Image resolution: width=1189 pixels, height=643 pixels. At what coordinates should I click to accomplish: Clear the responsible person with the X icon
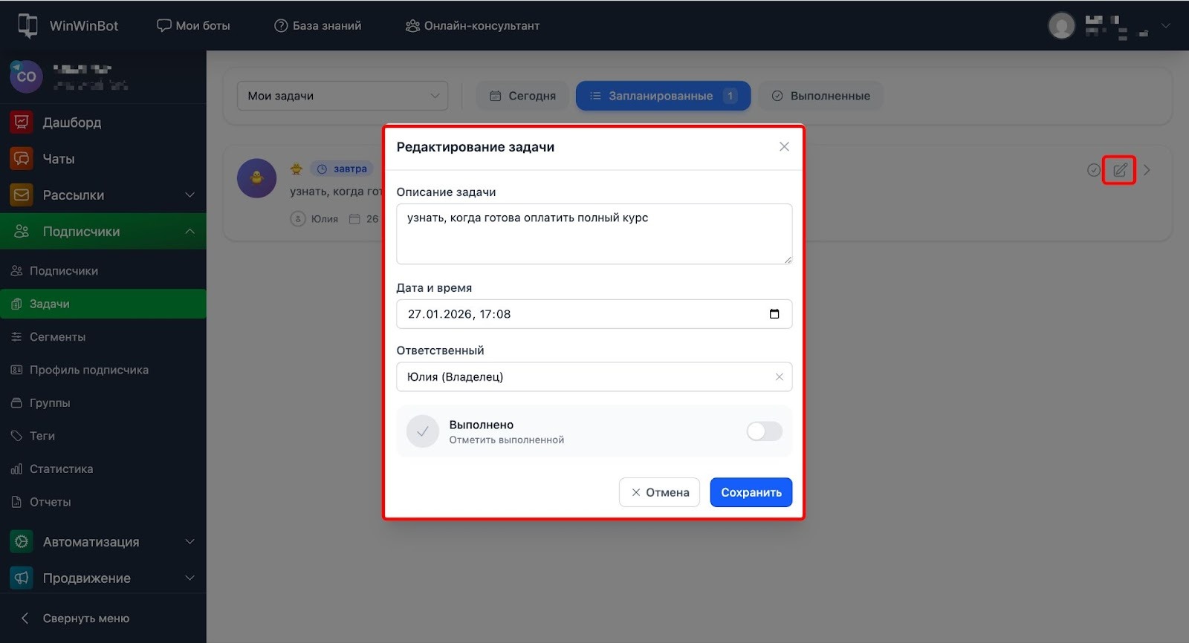(x=779, y=377)
